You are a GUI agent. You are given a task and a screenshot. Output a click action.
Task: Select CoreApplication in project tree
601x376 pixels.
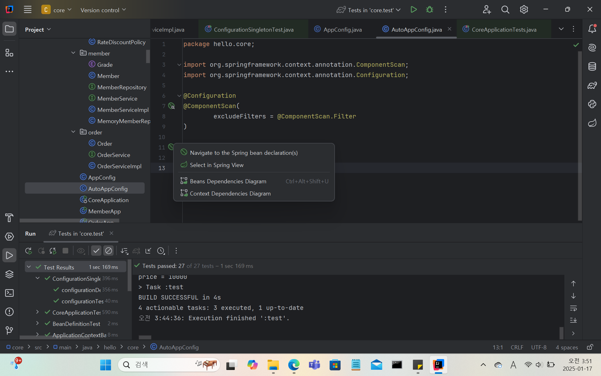pyautogui.click(x=108, y=200)
